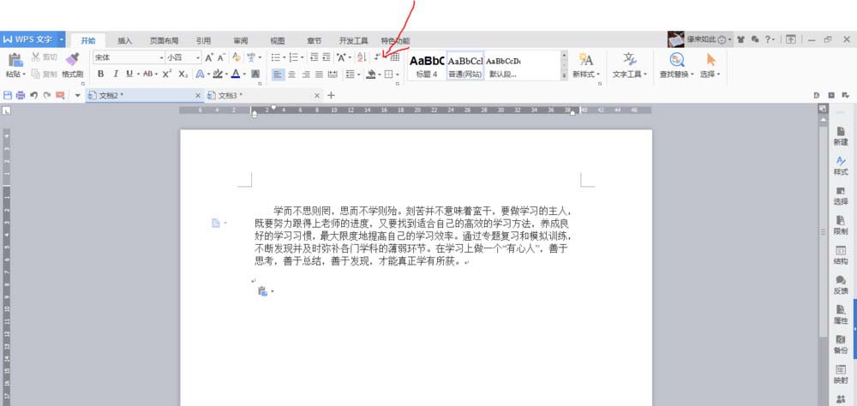Expand the styles gallery more arrow
Screen dimensions: 857x406
(x=564, y=76)
